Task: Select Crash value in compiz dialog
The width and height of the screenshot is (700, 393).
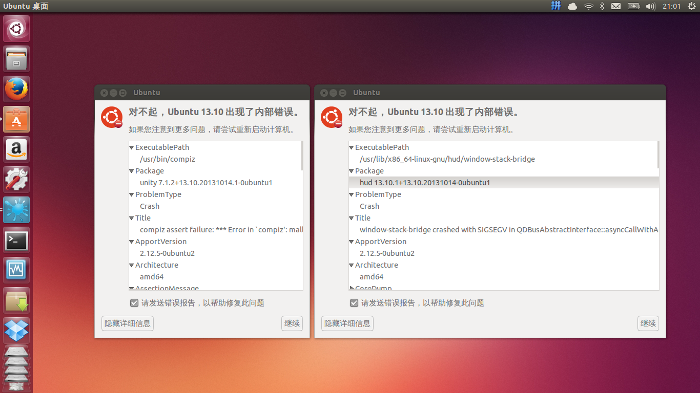Action: (x=215, y=206)
